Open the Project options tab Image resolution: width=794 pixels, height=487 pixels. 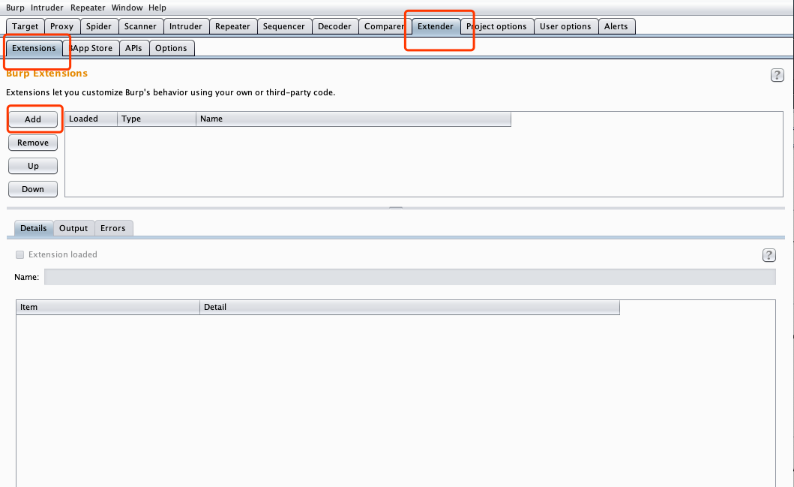pyautogui.click(x=496, y=26)
